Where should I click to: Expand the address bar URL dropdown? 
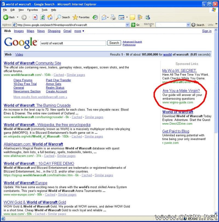pyautogui.click(x=127, y=25)
